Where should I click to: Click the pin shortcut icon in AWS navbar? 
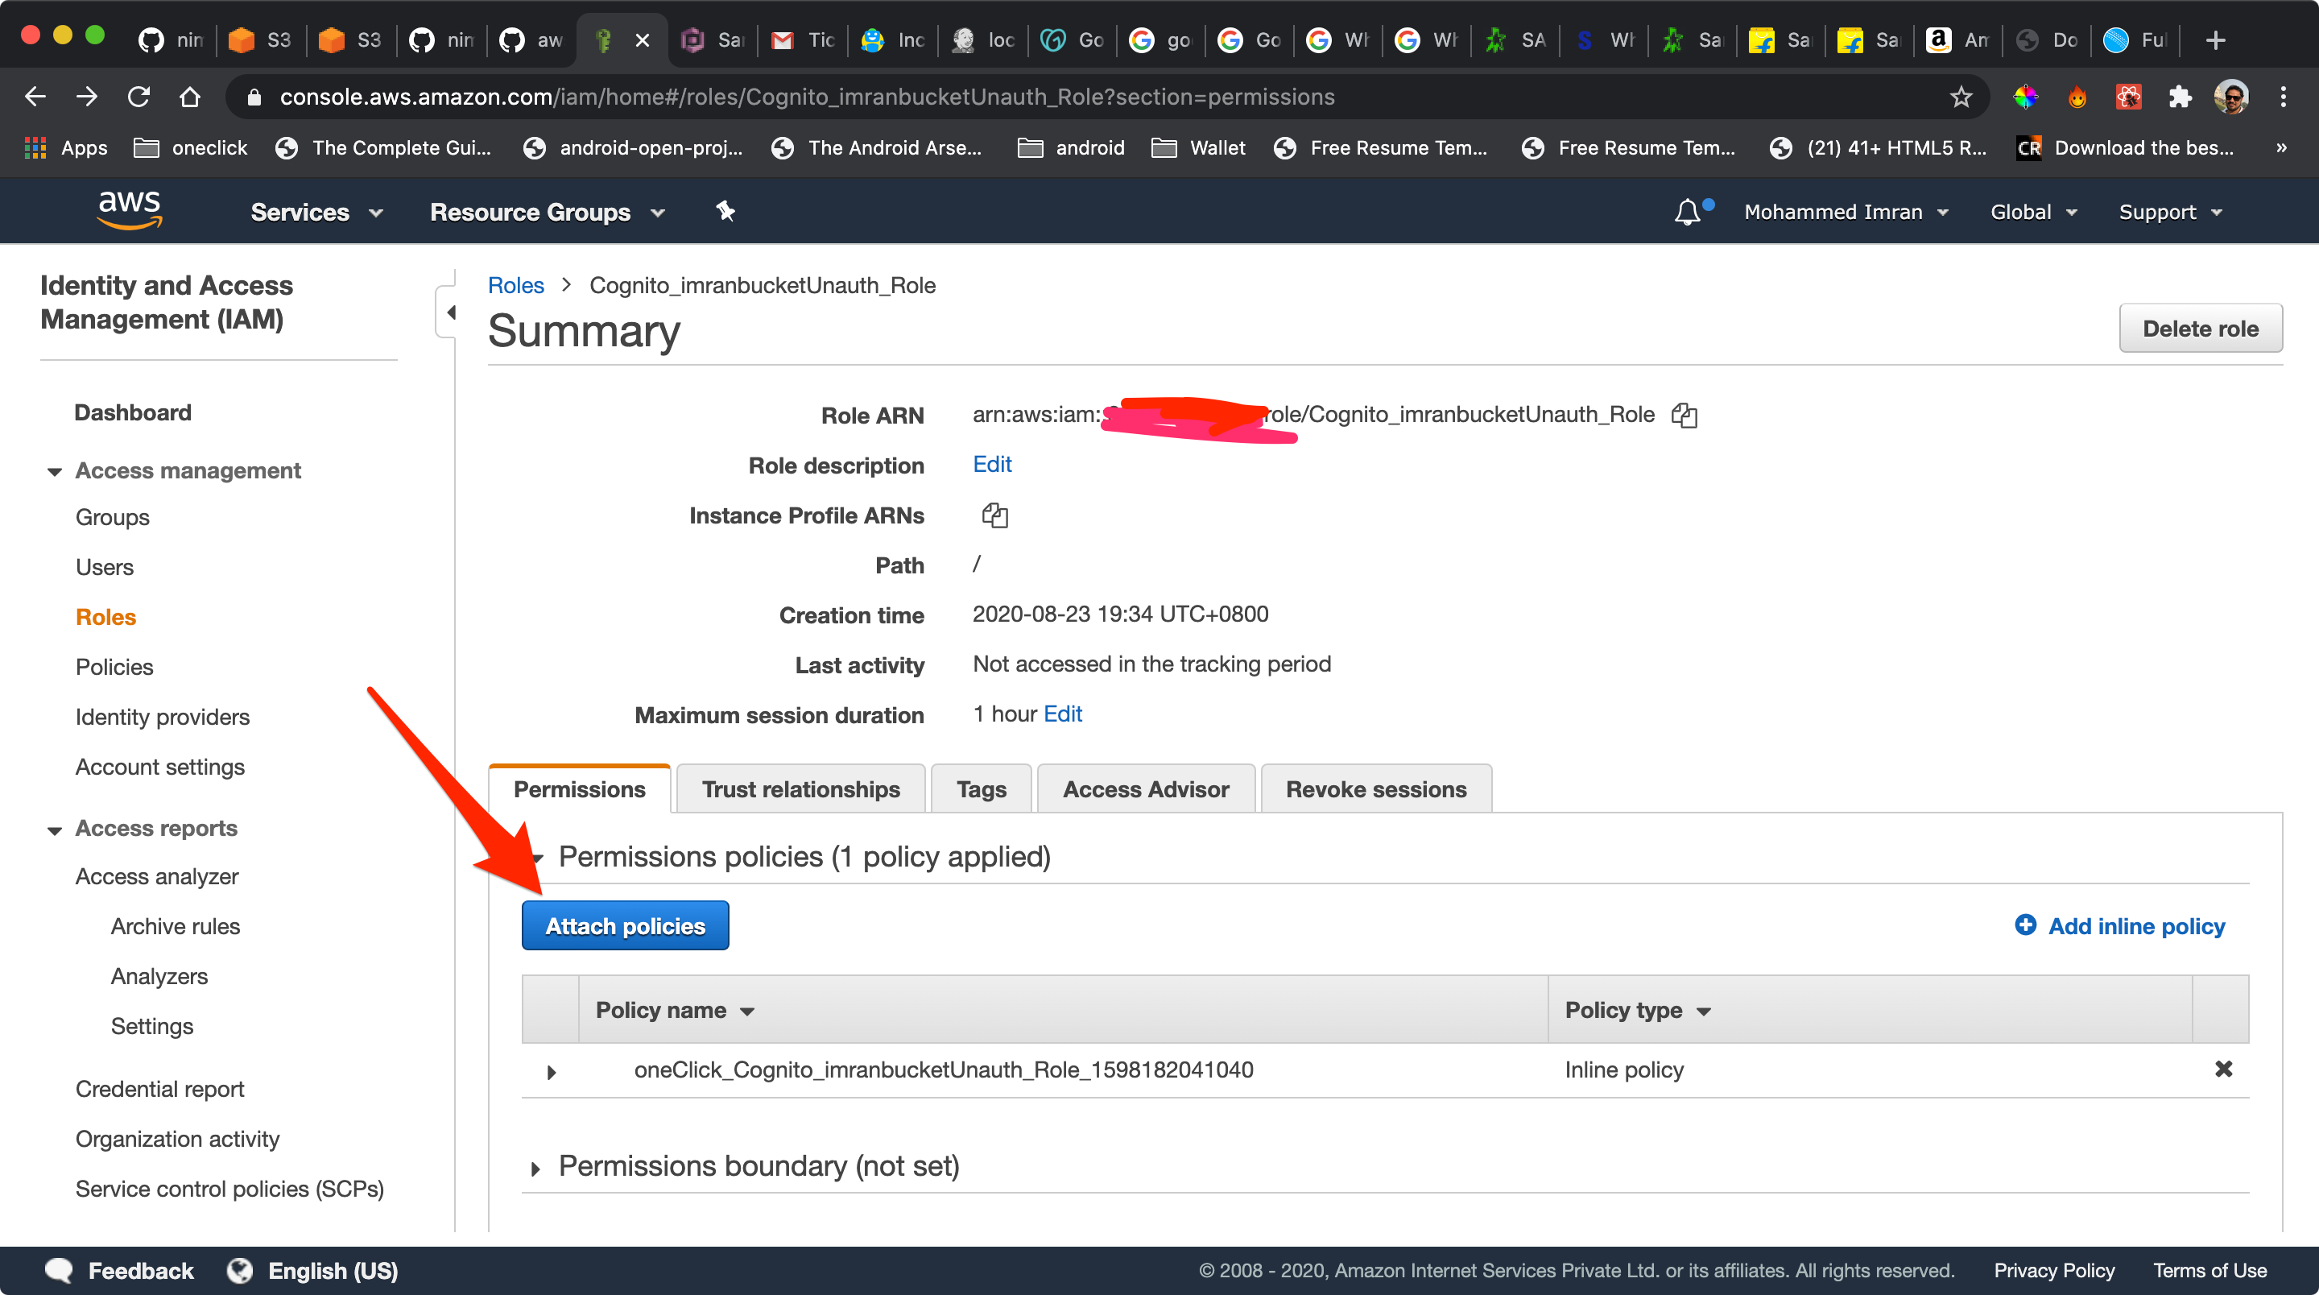pos(725,212)
